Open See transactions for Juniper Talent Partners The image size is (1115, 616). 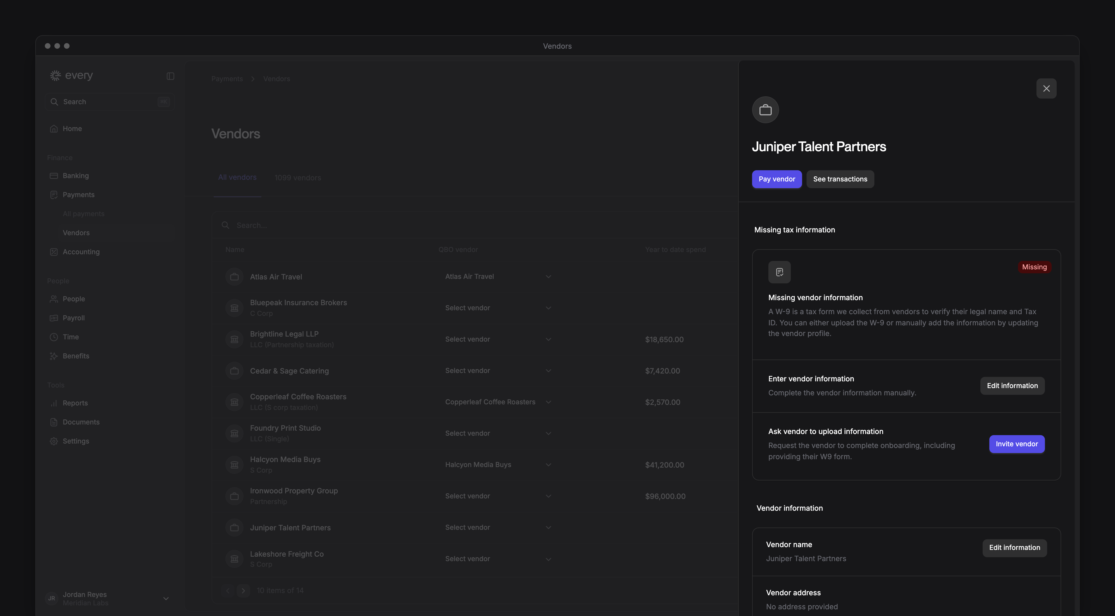click(x=840, y=179)
